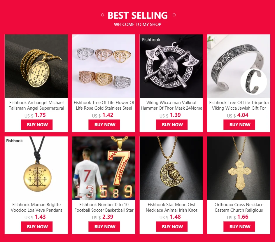Open the Maman Brigitte pendant image
The image size is (275, 242).
click(x=36, y=168)
